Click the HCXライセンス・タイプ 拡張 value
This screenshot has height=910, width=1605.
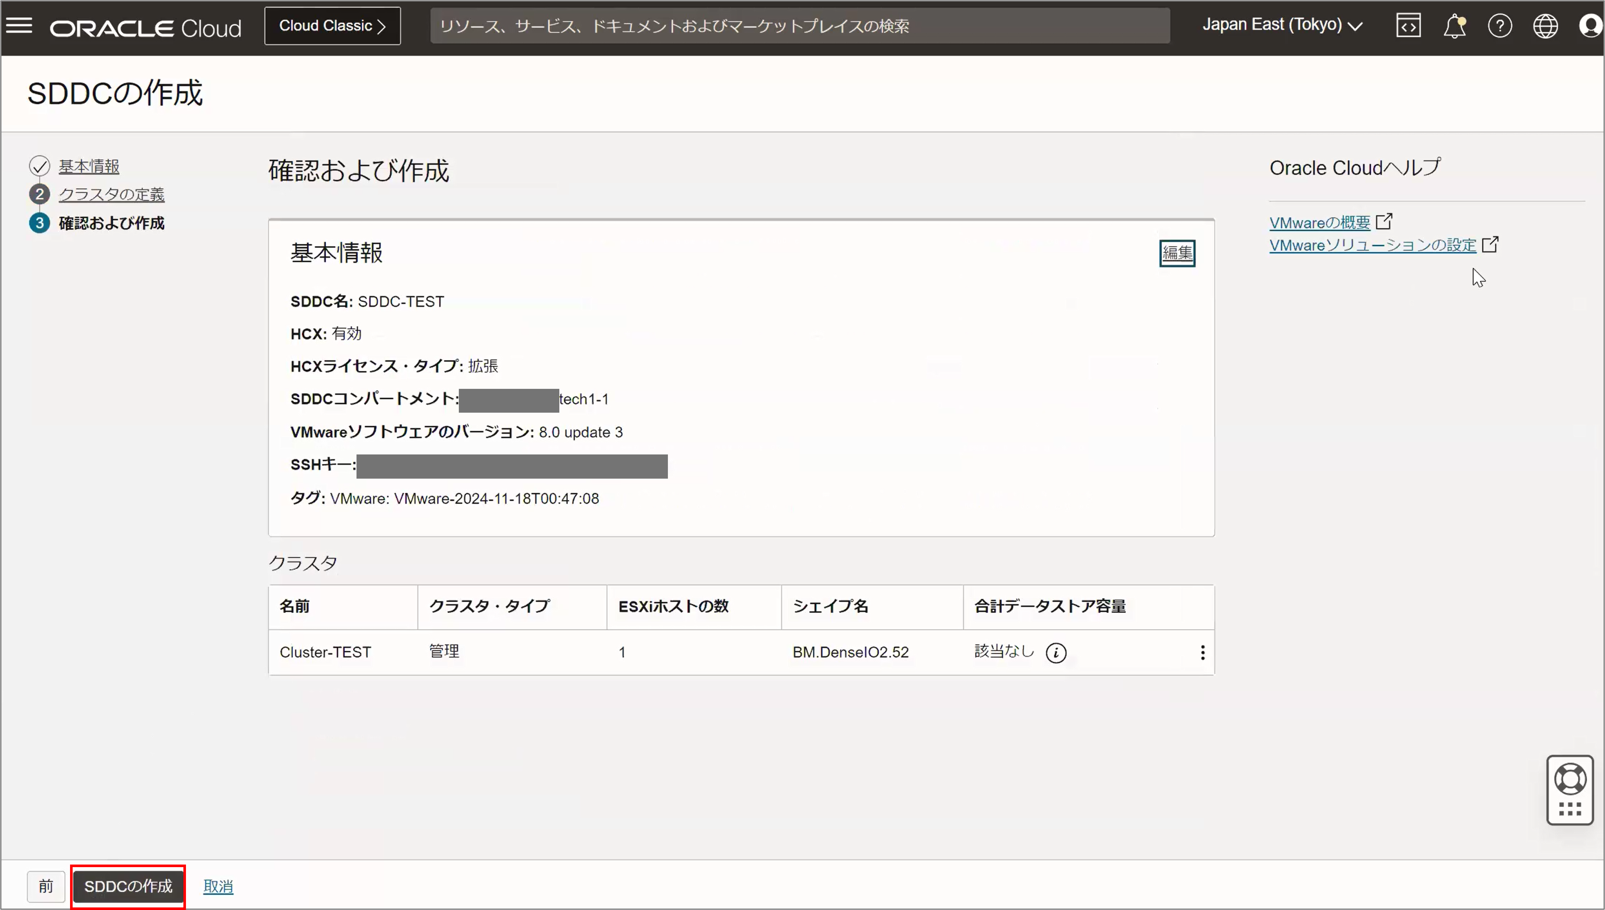[x=483, y=366]
